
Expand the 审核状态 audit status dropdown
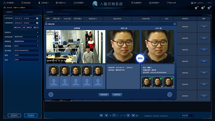click(x=26, y=41)
